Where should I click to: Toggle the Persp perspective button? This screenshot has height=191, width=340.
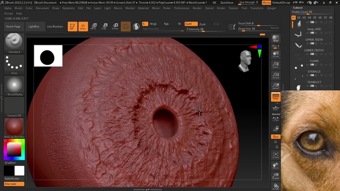(275, 96)
